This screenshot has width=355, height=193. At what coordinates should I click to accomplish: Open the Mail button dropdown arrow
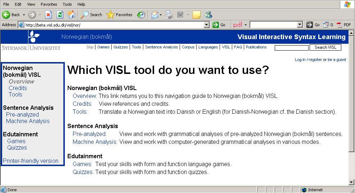tap(161, 15)
